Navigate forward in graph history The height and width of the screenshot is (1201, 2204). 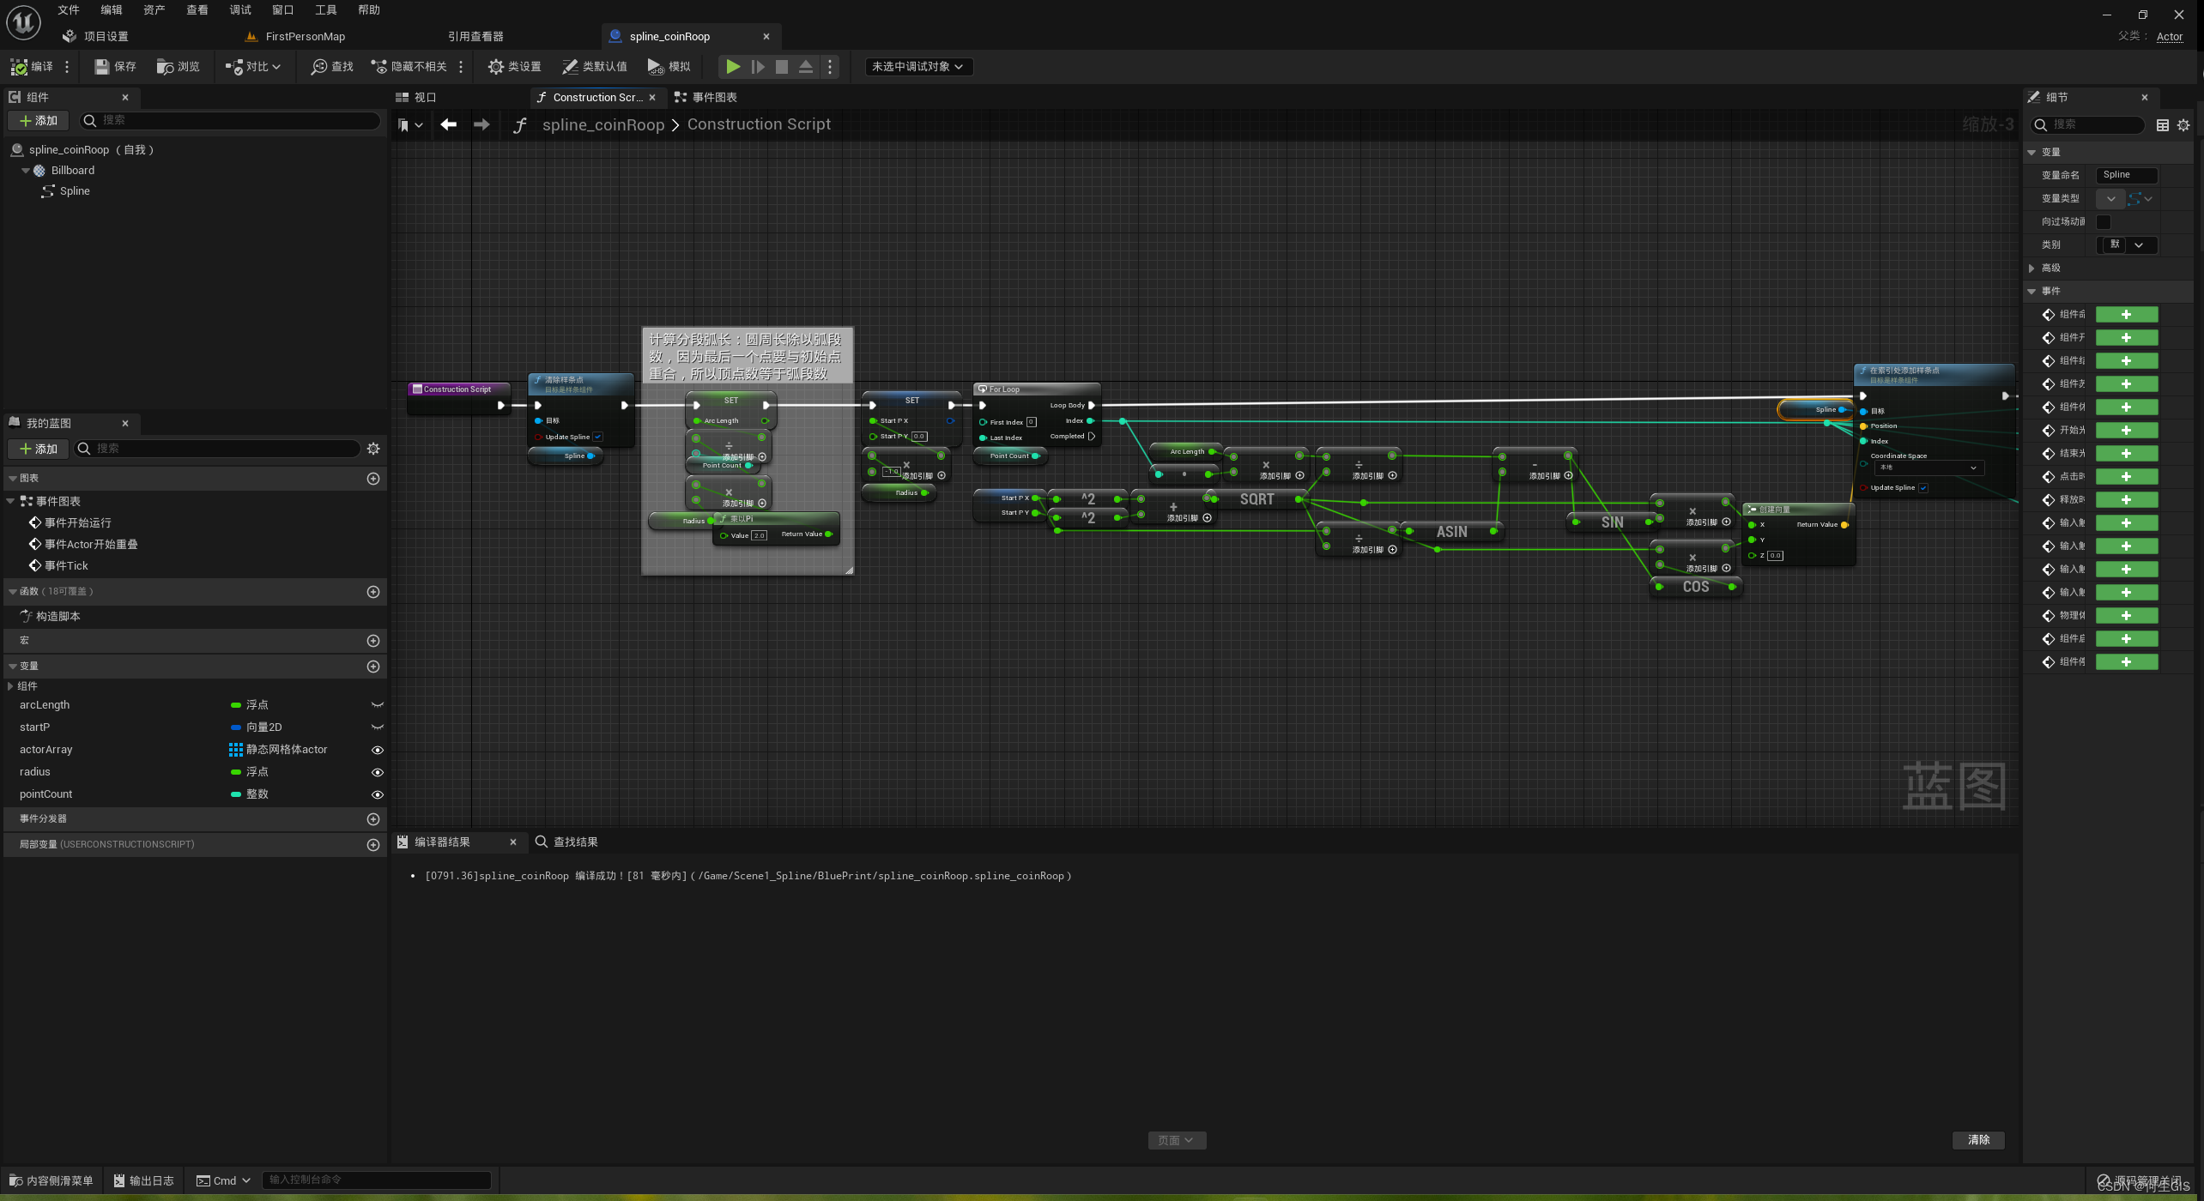tap(481, 124)
